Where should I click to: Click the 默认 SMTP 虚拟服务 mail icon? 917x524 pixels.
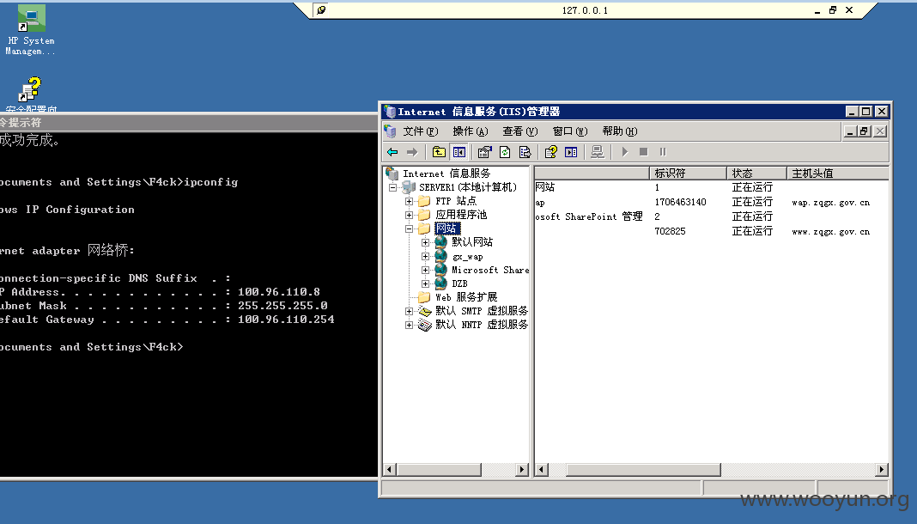425,311
